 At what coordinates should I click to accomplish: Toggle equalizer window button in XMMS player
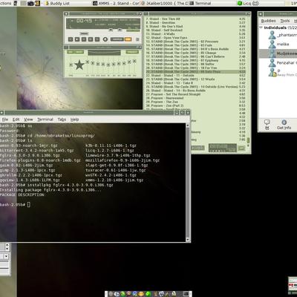click(x=111, y=30)
